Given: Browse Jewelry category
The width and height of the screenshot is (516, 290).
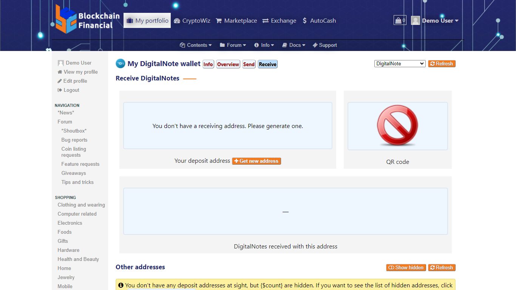Looking at the screenshot, I should pos(66,277).
